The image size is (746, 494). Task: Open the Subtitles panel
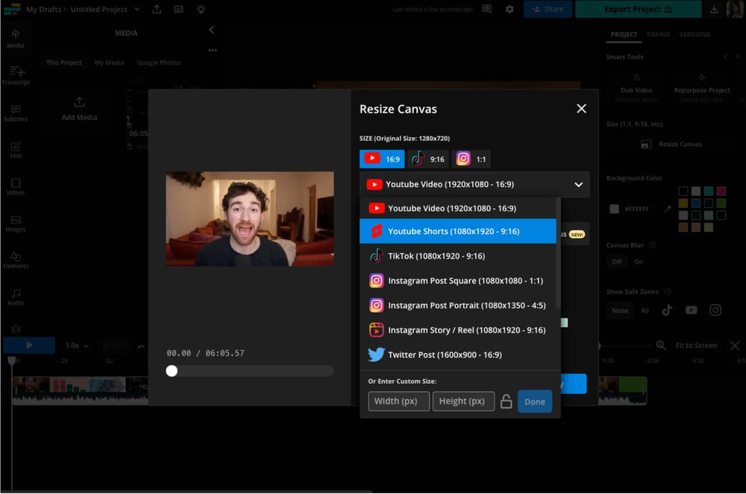[x=15, y=113]
